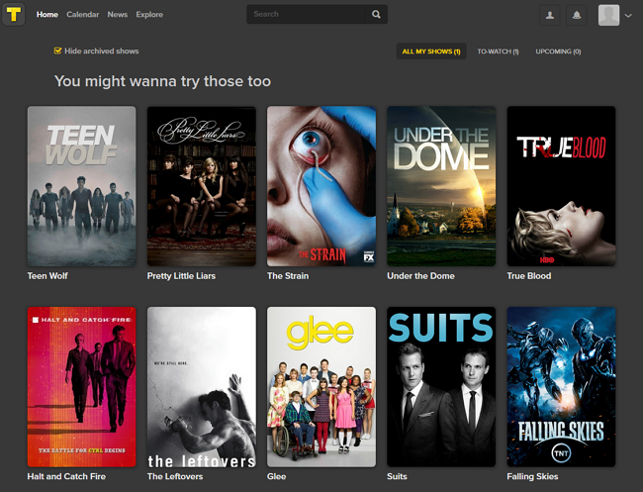
Task: Click the user avatar picture
Action: pos(608,15)
